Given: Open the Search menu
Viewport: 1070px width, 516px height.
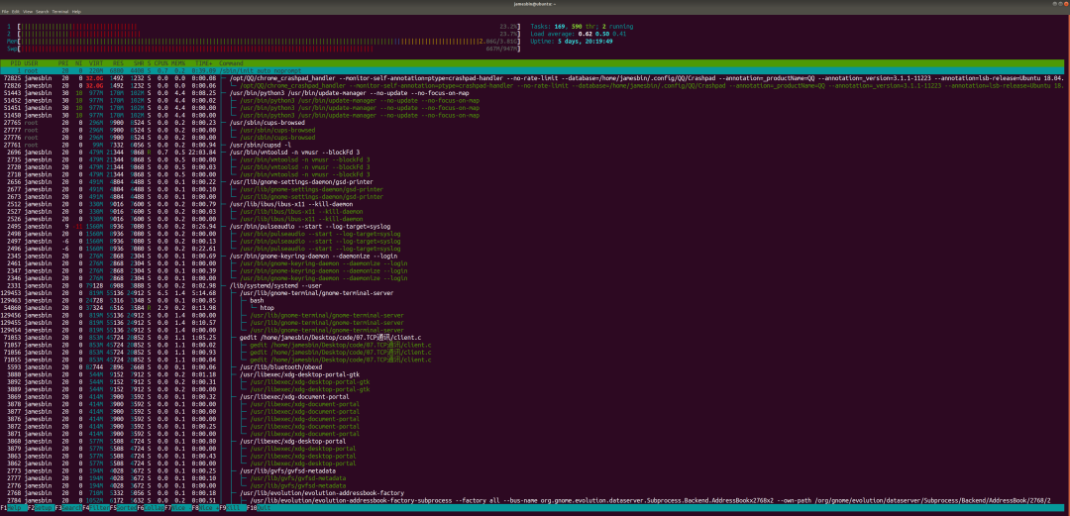Looking at the screenshot, I should click(43, 12).
